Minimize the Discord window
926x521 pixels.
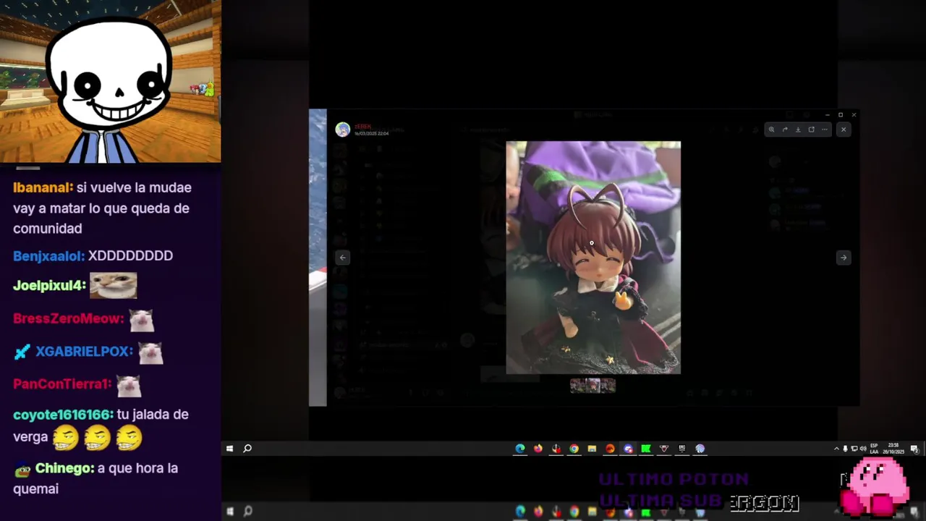tap(828, 114)
